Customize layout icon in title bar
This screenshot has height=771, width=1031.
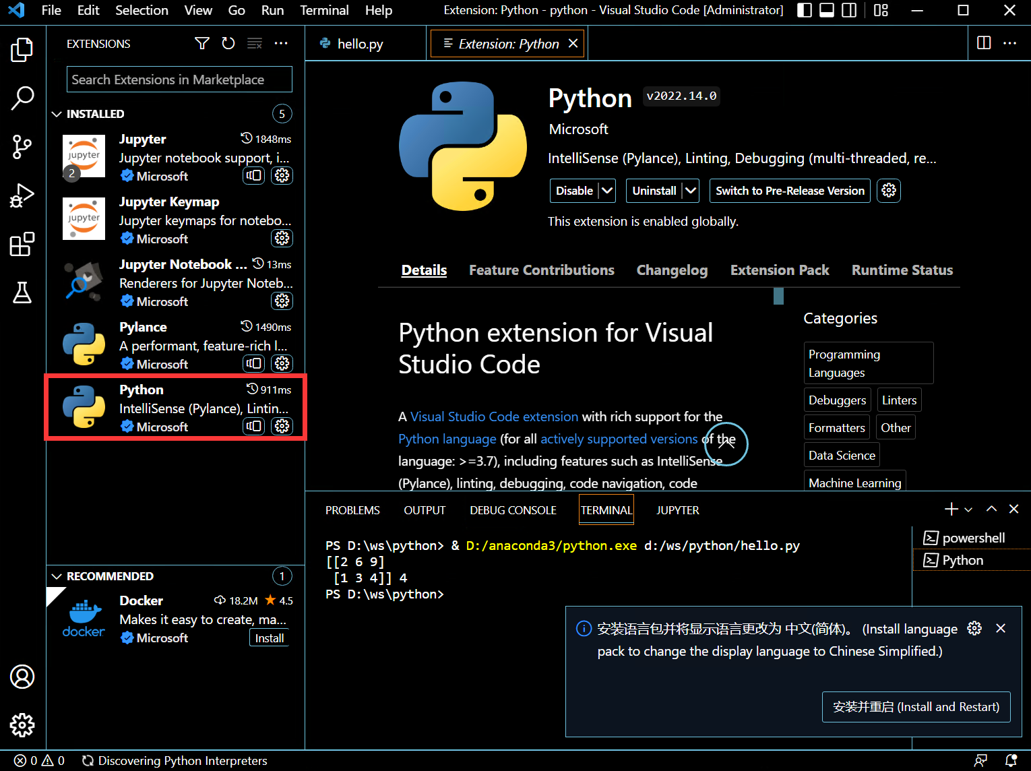pyautogui.click(x=881, y=10)
